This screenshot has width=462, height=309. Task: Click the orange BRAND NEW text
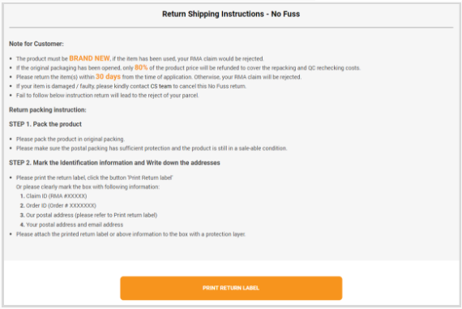click(90, 58)
